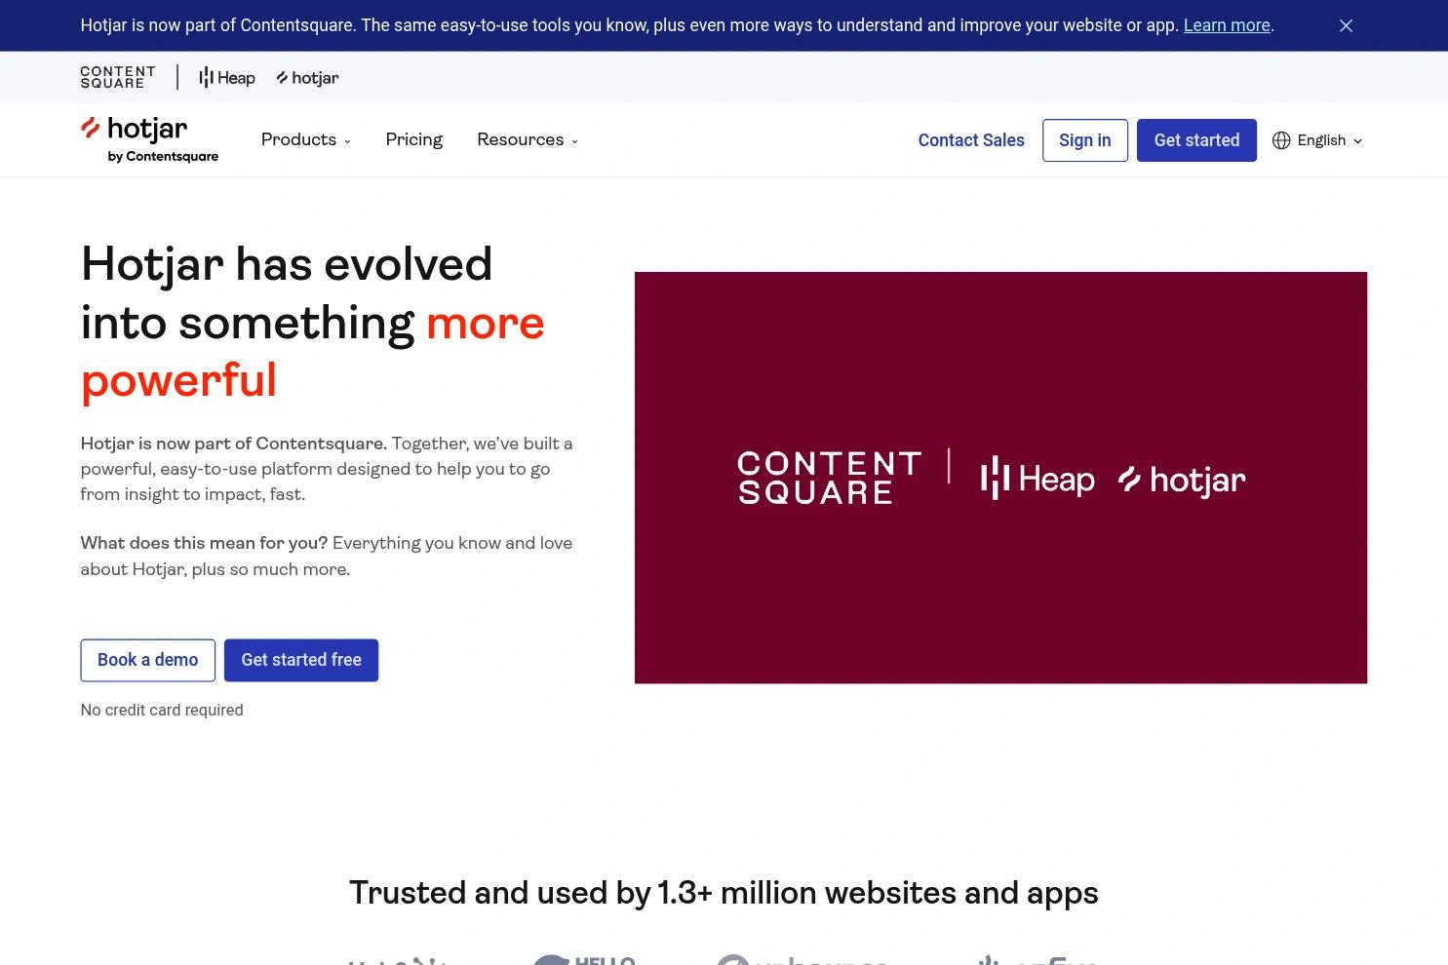Screen dimensions: 1448x965
Task: Follow the Learn more link in banner
Action: pyautogui.click(x=1226, y=25)
